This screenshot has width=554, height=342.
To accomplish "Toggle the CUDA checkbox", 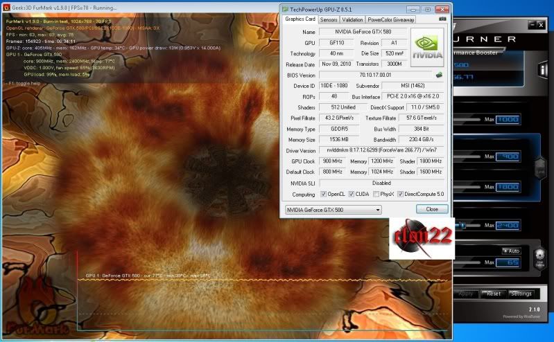I will point(352,194).
